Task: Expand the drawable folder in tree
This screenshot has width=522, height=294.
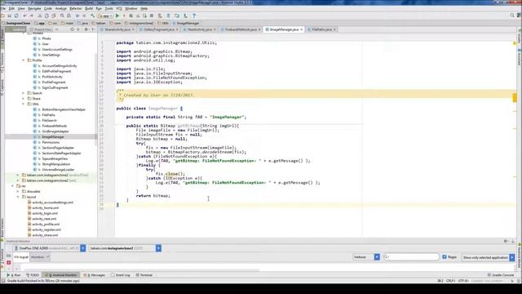Action: click(x=18, y=191)
